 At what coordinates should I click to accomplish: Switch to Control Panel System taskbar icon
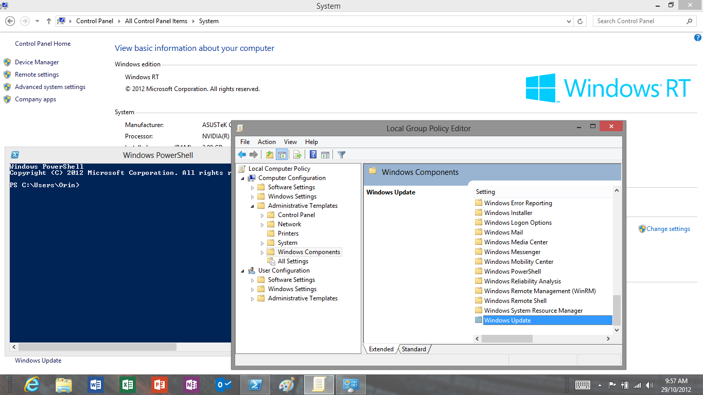[351, 385]
